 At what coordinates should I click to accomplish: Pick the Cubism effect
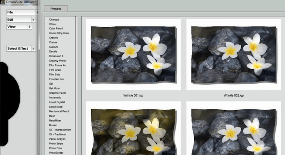coord(53,47)
